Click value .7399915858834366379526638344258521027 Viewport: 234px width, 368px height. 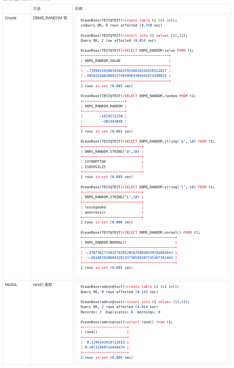point(126,71)
